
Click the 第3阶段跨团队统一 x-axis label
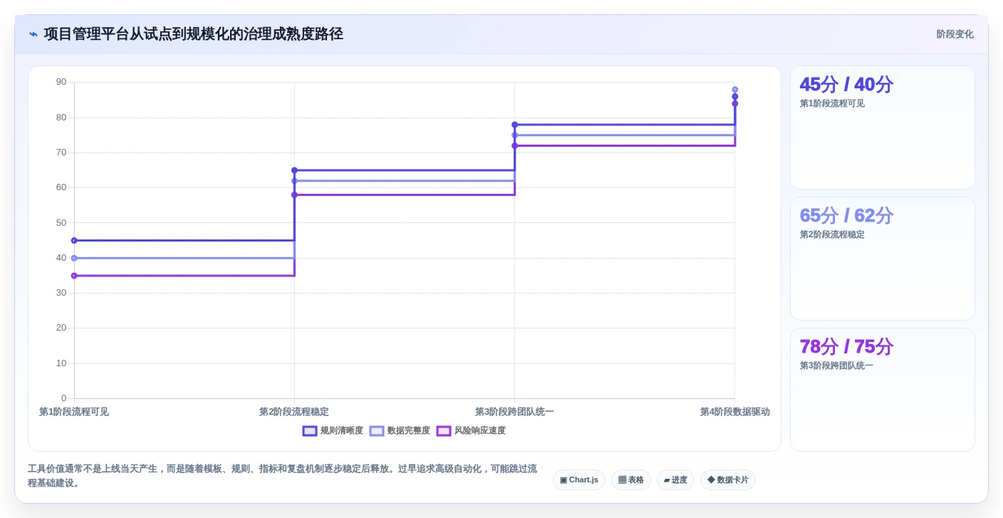click(x=514, y=412)
